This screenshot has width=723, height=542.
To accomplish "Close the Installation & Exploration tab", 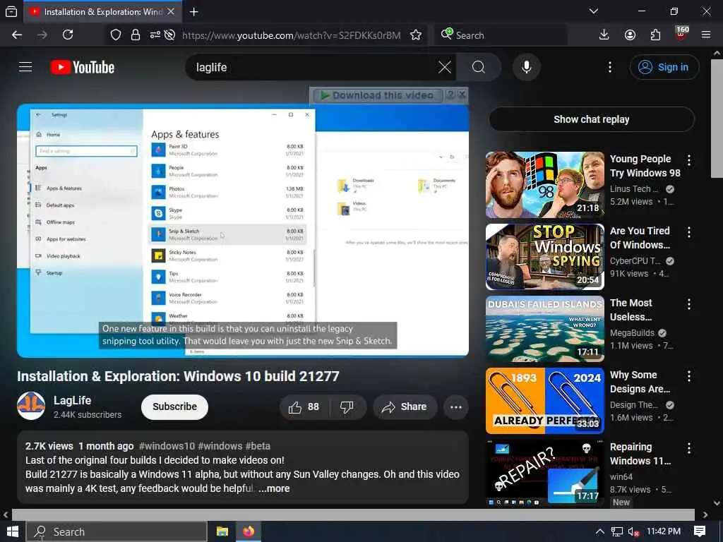I will 171,11.
